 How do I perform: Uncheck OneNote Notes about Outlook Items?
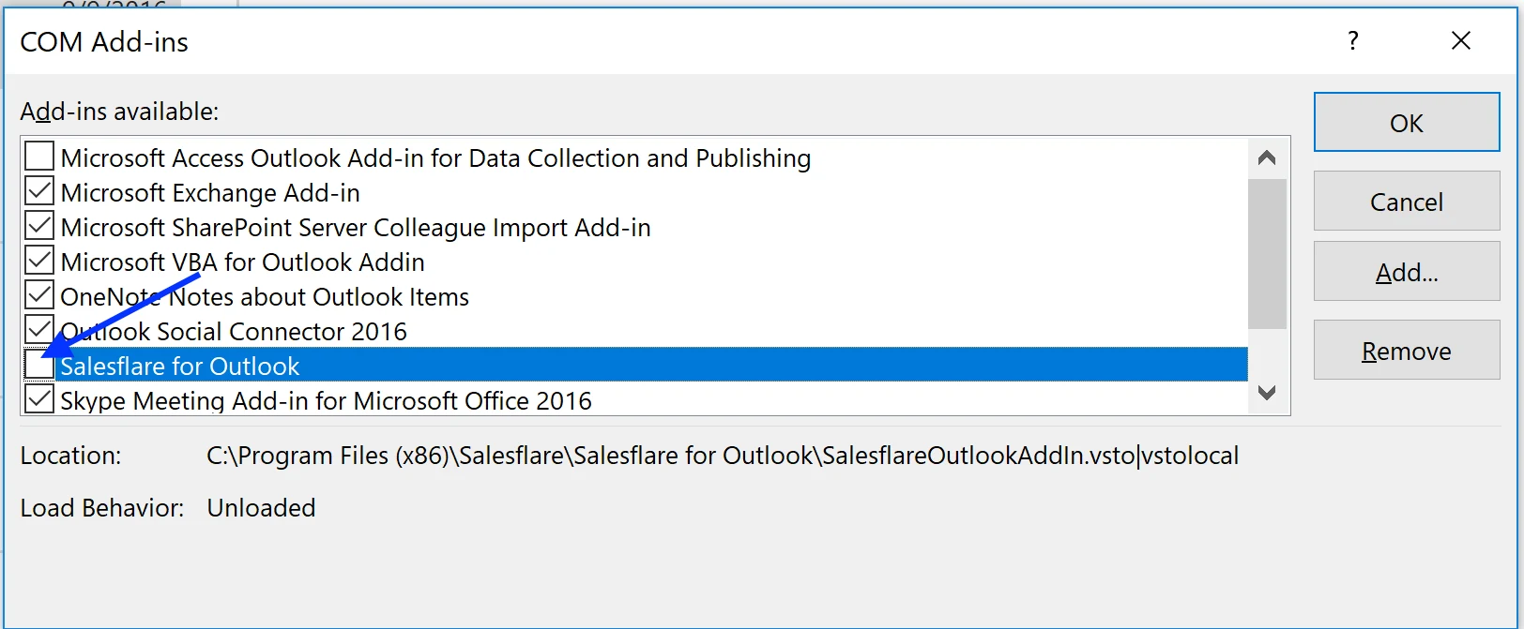click(x=39, y=295)
